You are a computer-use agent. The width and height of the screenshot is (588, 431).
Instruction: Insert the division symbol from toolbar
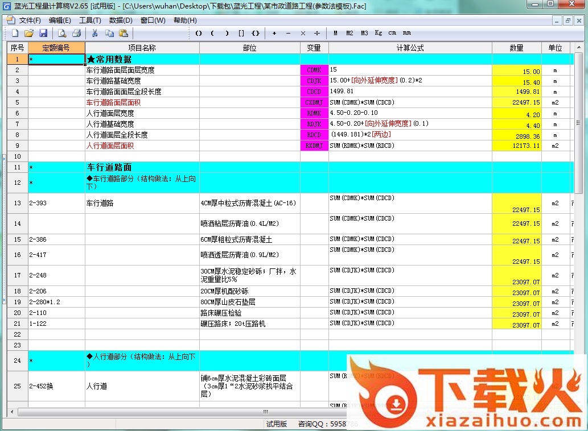[x=317, y=34]
